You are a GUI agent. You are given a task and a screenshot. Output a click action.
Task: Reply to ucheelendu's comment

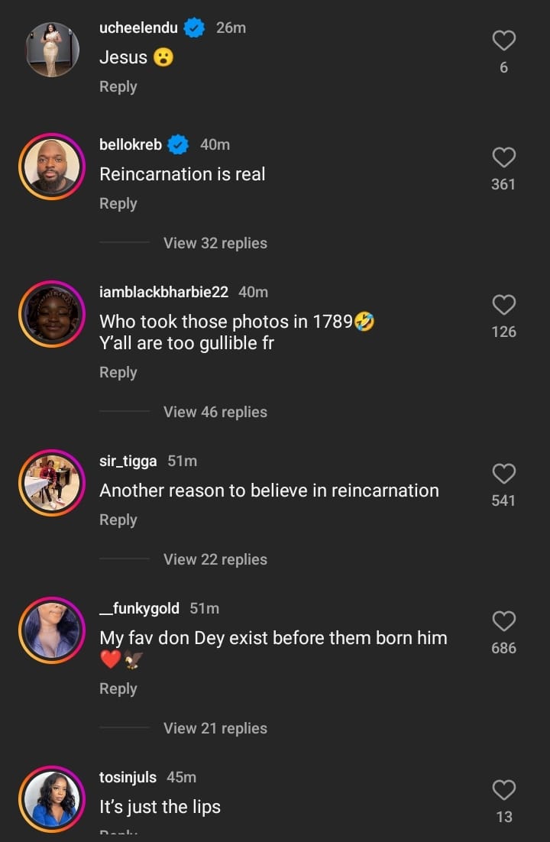click(118, 87)
